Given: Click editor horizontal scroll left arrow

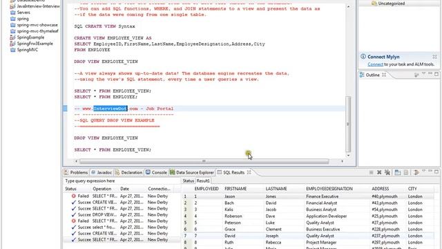Looking at the screenshot, I should pos(77,161).
